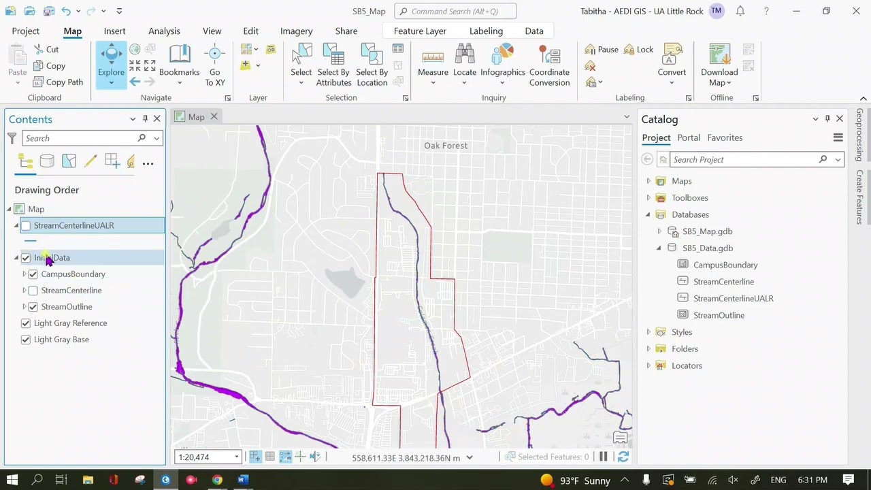The width and height of the screenshot is (871, 490).
Task: Open Create Features side pane tab
Action: (x=860, y=197)
